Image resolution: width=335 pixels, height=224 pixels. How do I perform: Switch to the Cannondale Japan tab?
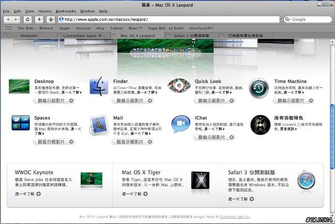tap(84, 36)
